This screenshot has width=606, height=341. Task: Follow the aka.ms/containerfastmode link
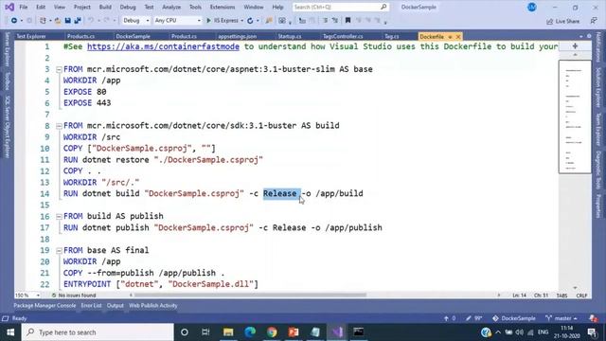click(x=163, y=46)
